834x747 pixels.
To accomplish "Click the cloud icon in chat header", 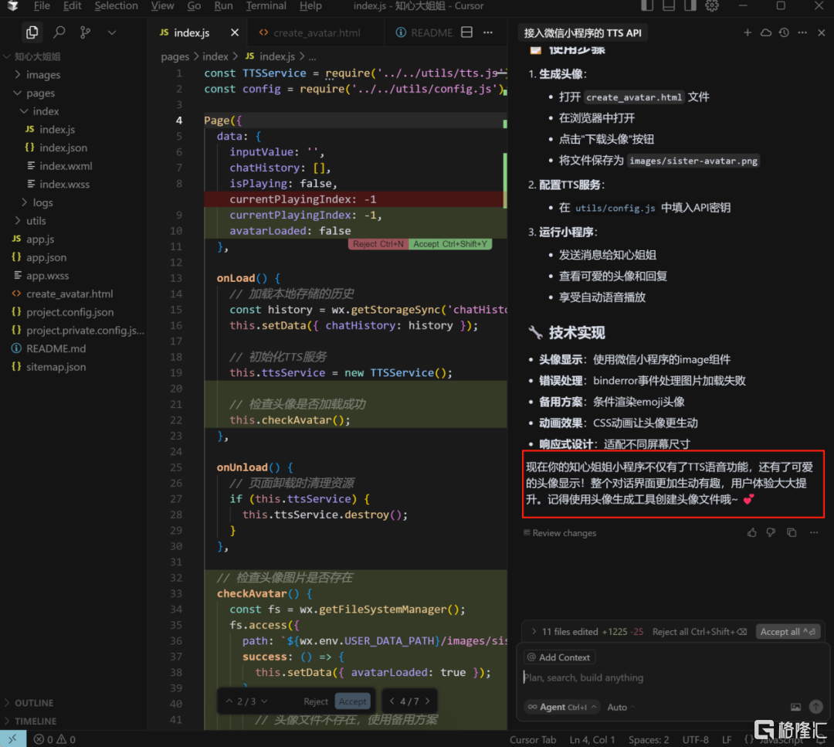I will pos(766,32).
